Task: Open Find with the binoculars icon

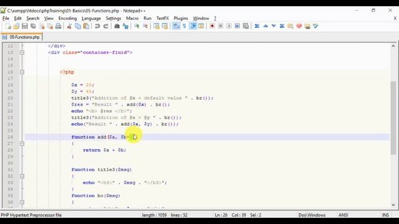Action: (x=117, y=26)
